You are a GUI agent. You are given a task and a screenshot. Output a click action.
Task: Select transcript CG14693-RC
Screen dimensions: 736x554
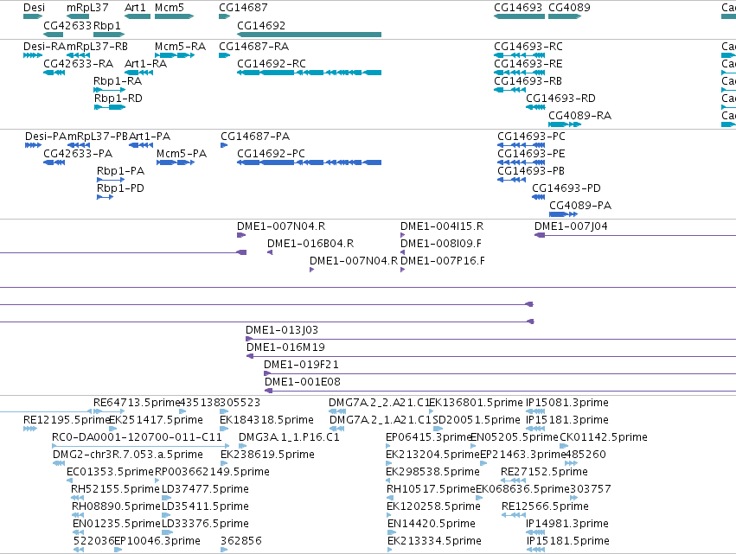tap(519, 55)
